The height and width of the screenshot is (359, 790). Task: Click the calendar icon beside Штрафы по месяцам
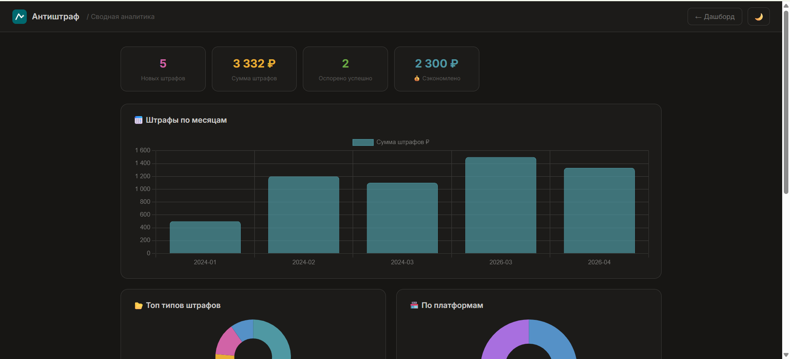(x=138, y=120)
